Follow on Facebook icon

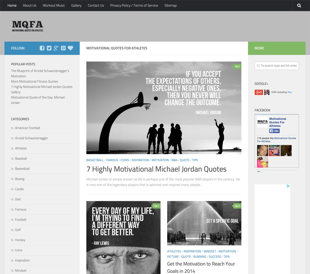[42, 48]
